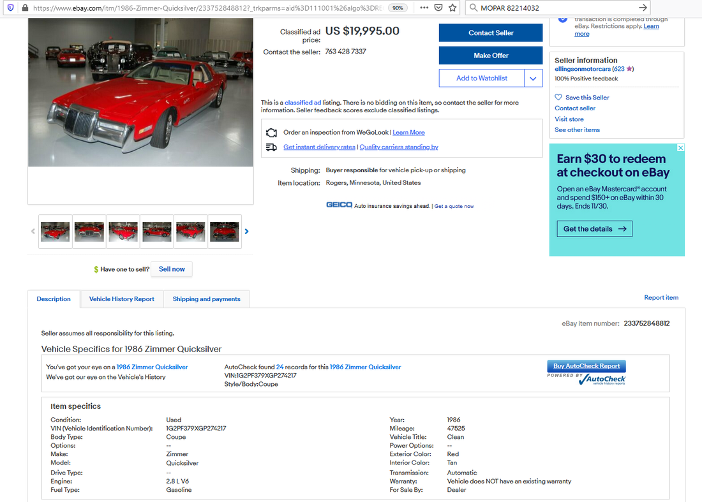Click the MOPAR 82214032 search field
The width and height of the screenshot is (702, 502).
pyautogui.click(x=557, y=8)
